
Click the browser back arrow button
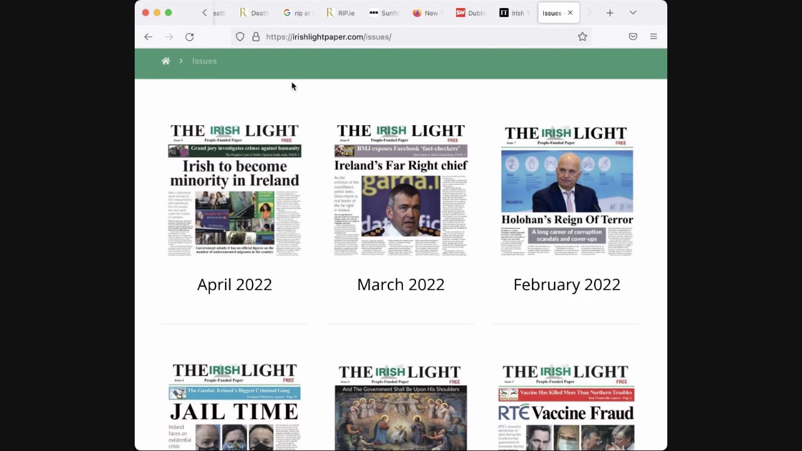pos(148,37)
